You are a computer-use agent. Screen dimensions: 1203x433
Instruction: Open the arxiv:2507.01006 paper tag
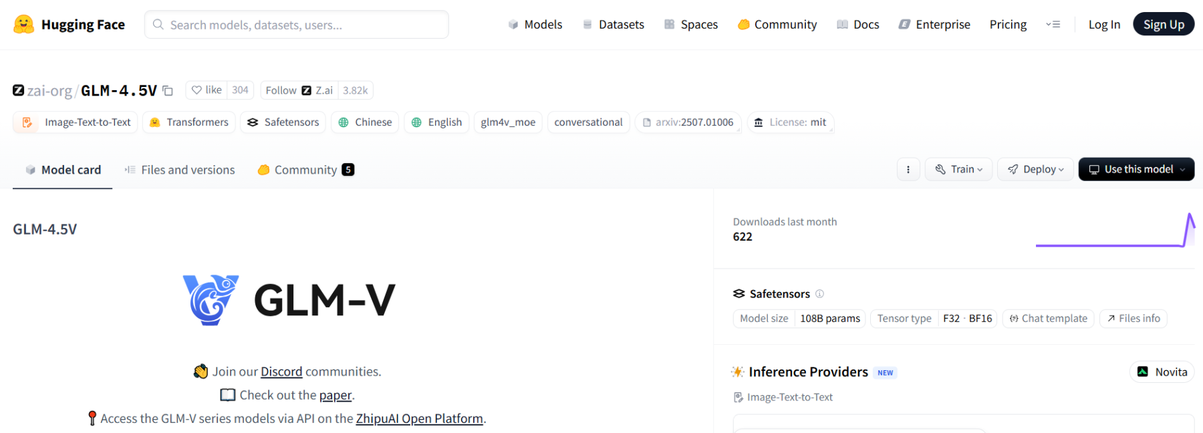688,122
